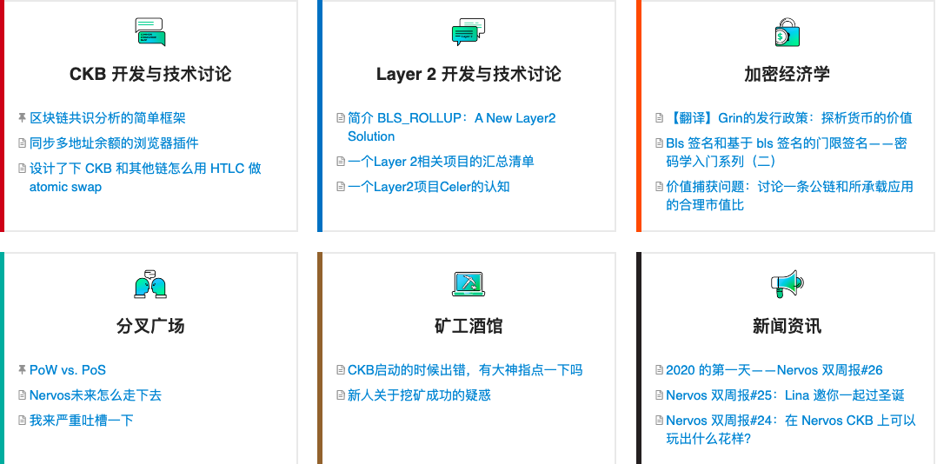937x464 pixels.
Task: Click the CKB 开发与技术讨论 chat bubbles icon
Action: pyautogui.click(x=150, y=32)
